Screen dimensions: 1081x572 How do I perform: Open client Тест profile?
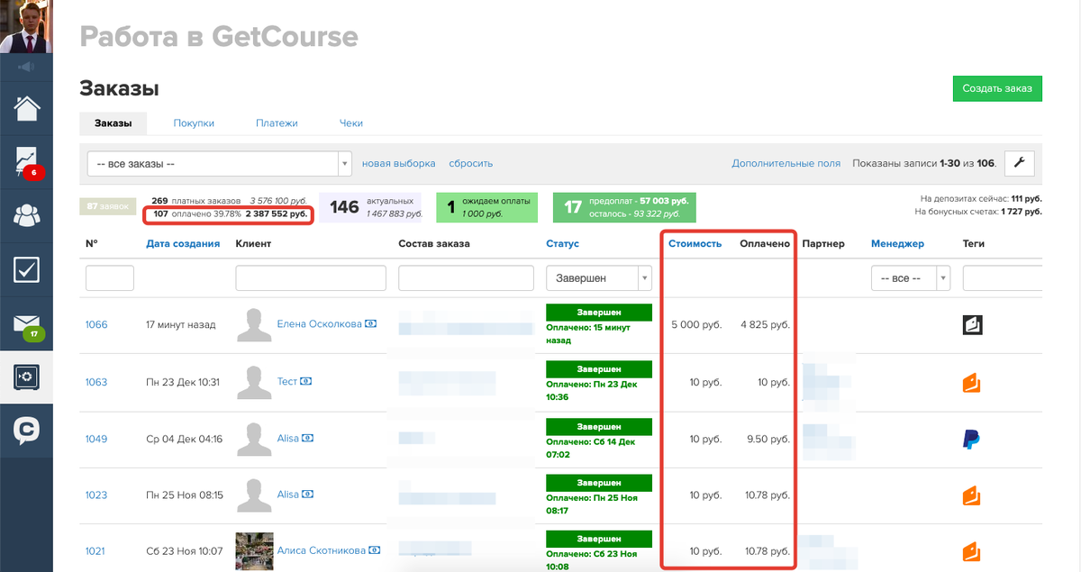(286, 381)
